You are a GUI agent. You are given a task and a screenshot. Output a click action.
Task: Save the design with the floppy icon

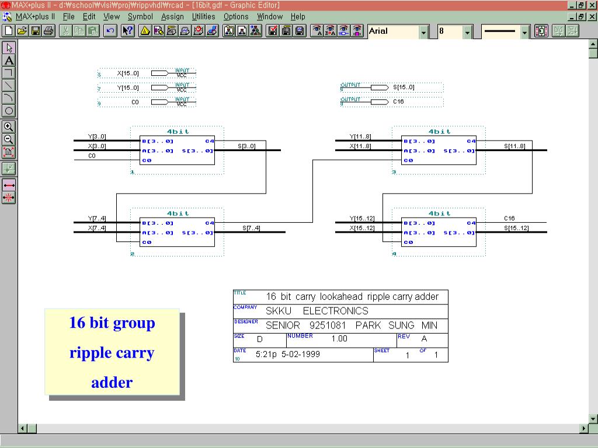36,31
